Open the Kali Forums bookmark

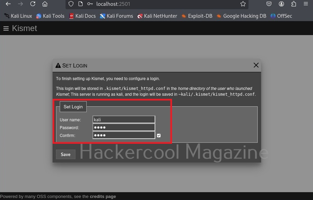coord(116,16)
